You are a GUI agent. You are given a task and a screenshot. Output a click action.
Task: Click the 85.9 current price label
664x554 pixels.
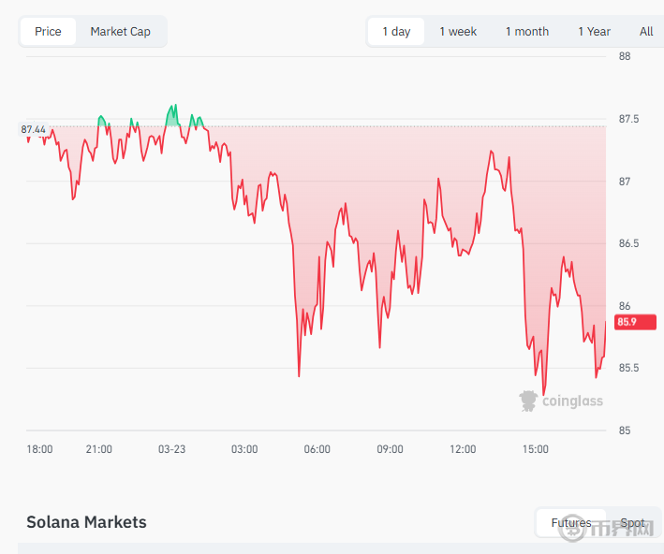tap(635, 322)
